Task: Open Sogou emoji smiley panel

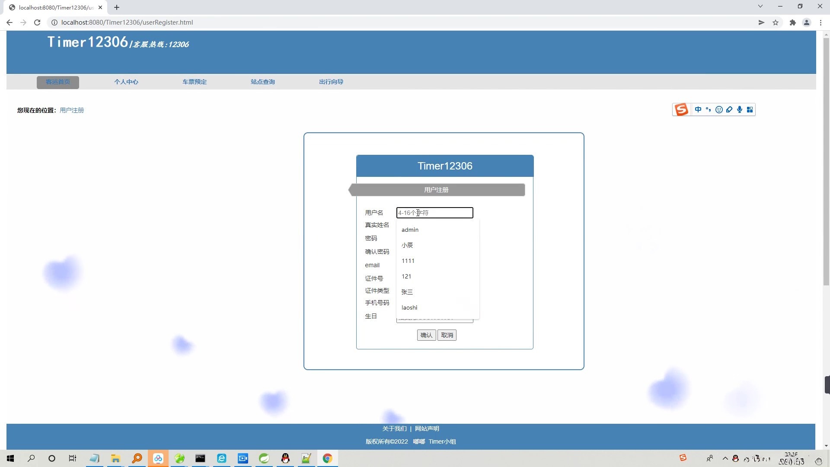Action: [719, 109]
